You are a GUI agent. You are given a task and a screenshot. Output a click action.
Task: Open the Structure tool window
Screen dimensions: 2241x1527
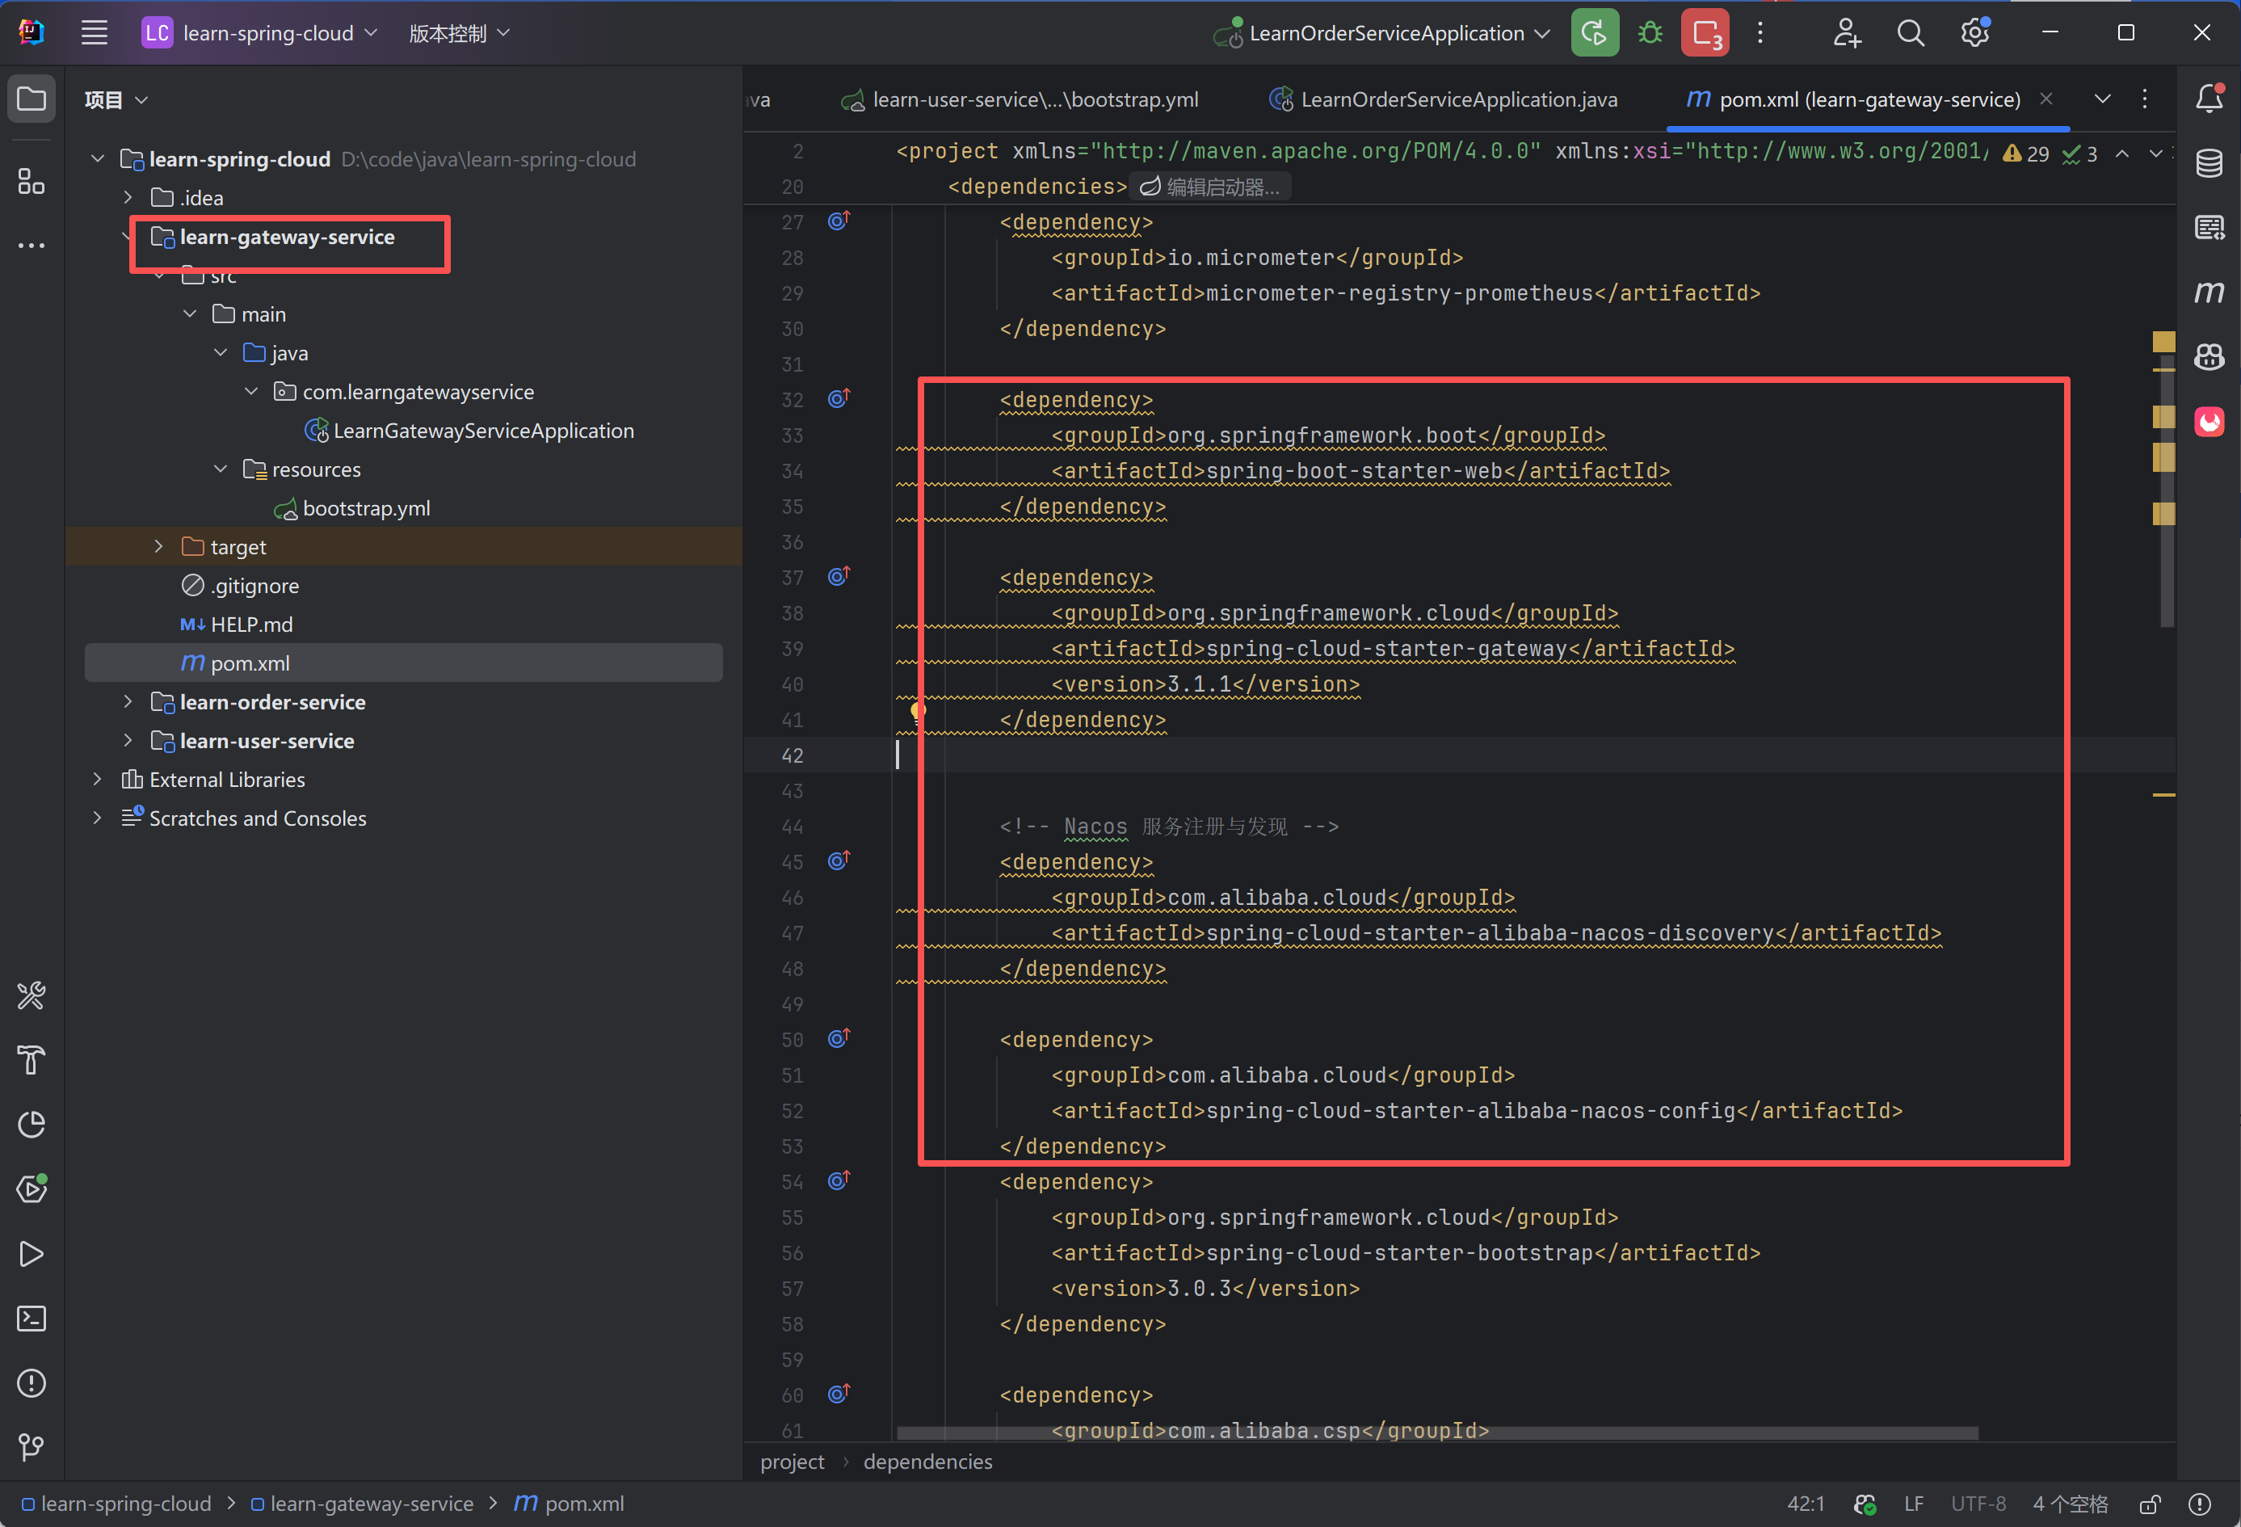(x=32, y=180)
